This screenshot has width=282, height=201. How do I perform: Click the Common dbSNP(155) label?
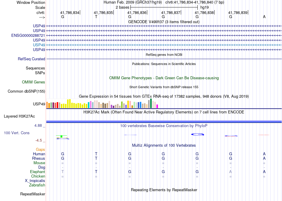(x=26, y=91)
